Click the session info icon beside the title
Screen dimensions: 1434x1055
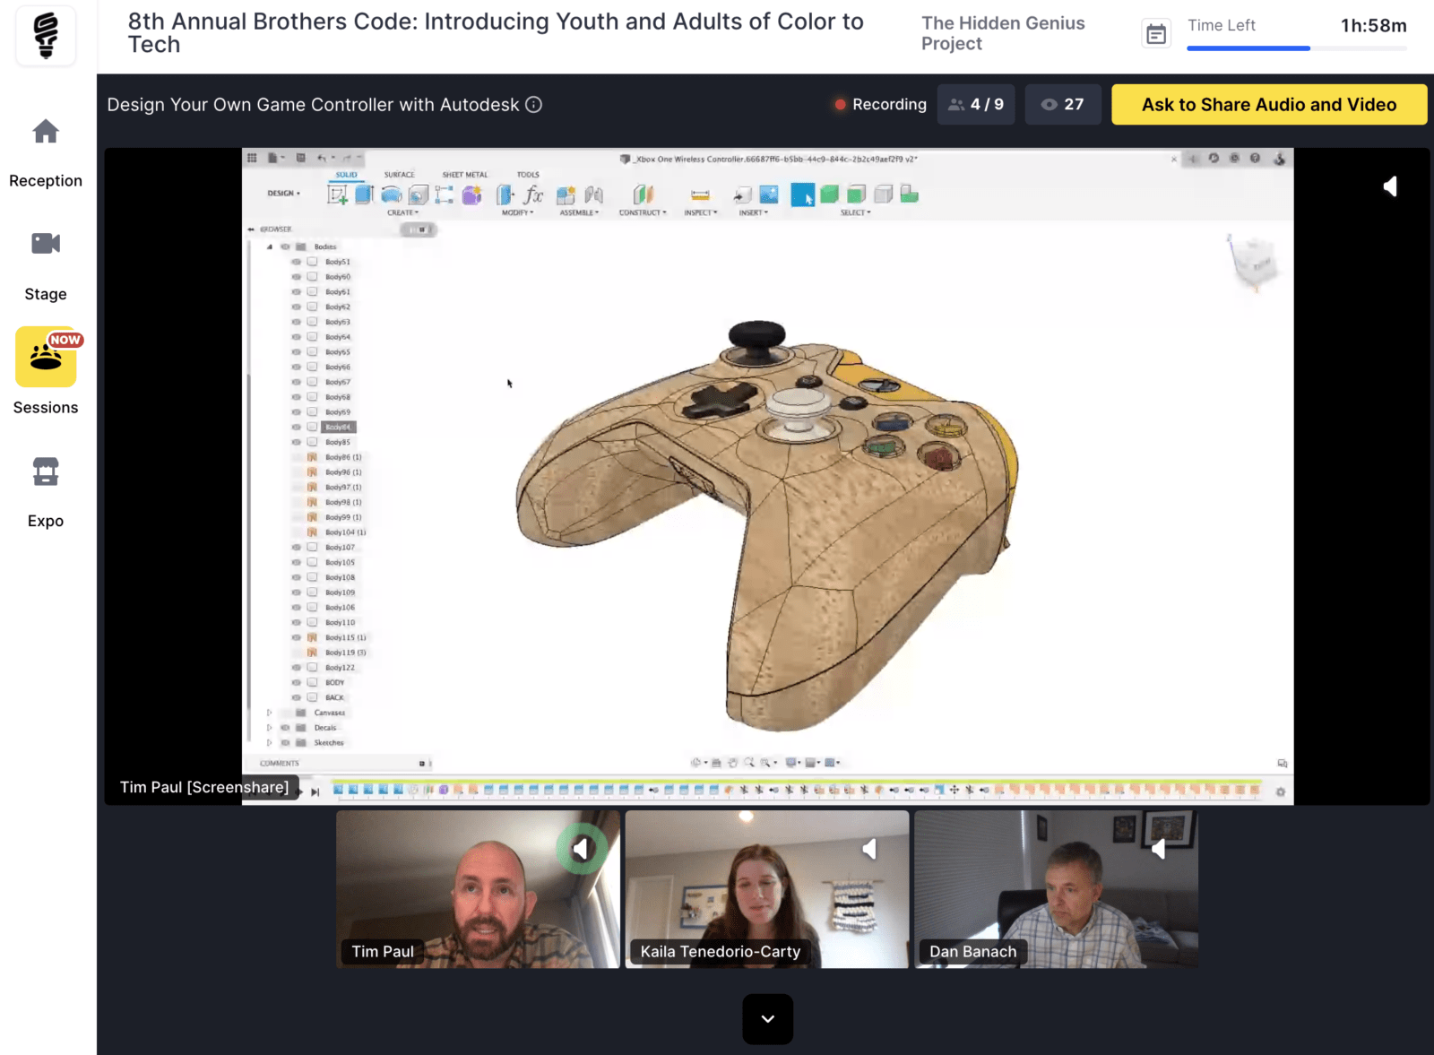click(534, 105)
